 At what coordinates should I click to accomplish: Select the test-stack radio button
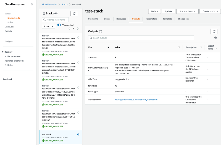tap(78, 134)
